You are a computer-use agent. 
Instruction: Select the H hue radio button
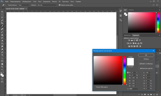[128, 73]
